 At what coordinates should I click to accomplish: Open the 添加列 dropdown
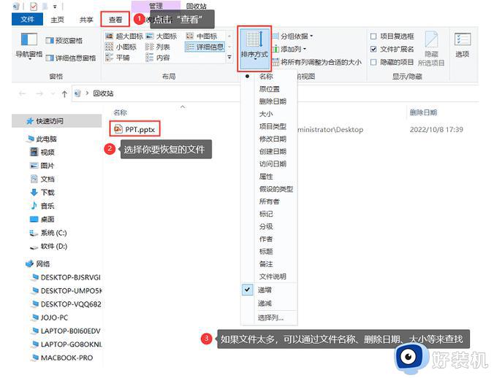289,49
